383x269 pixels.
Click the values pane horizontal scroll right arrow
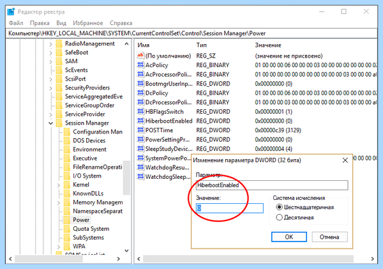[372, 259]
